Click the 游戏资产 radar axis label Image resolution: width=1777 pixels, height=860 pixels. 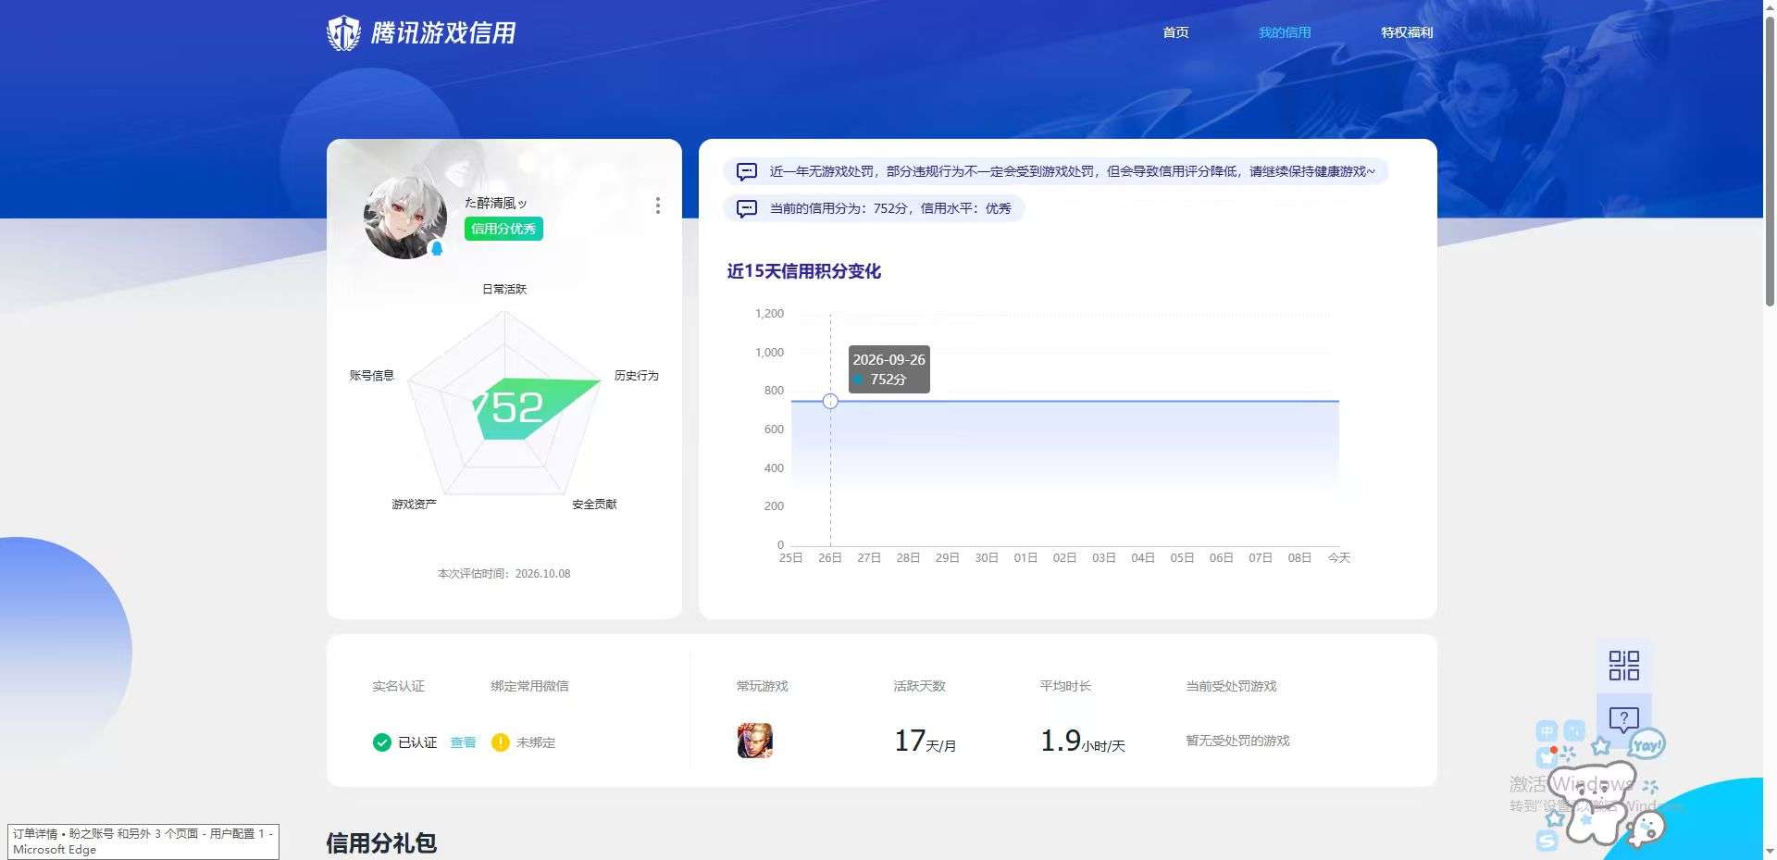point(414,504)
